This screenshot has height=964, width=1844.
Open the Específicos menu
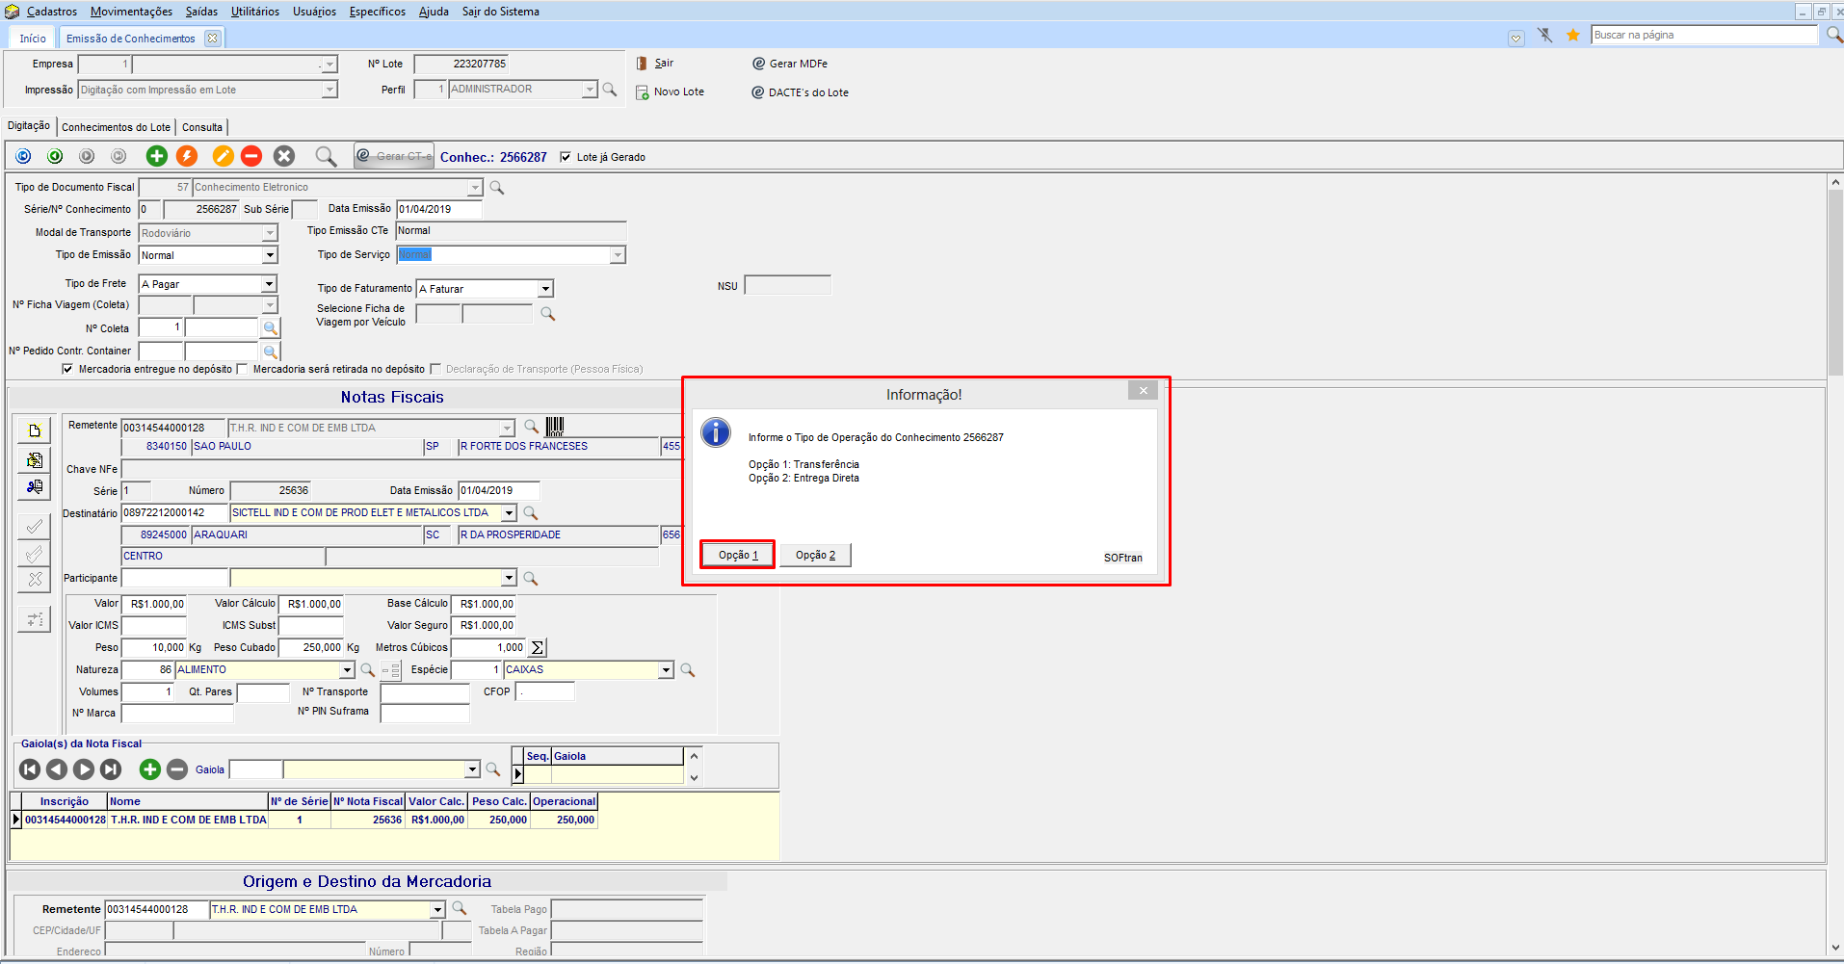pos(378,12)
